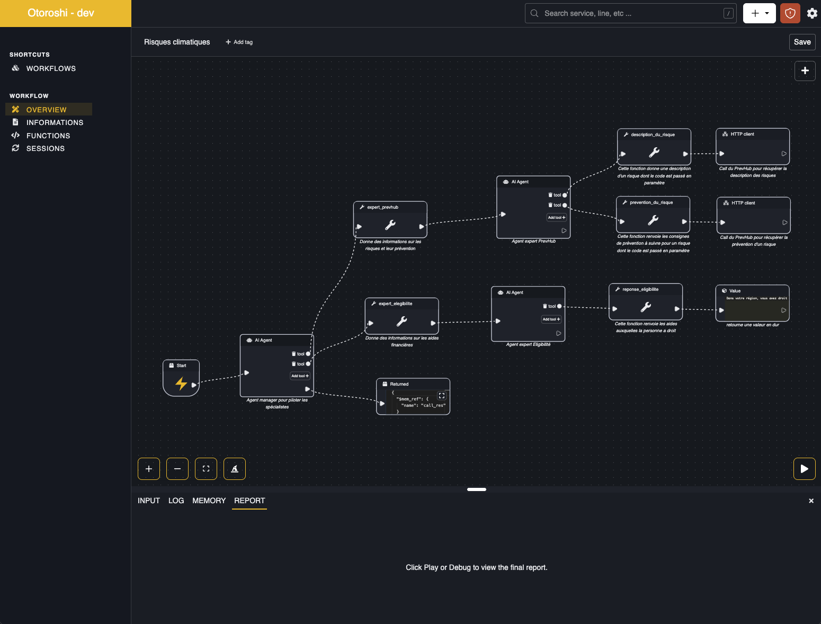The image size is (821, 624).
Task: Save the Risques climatiques workflow
Action: click(x=802, y=42)
